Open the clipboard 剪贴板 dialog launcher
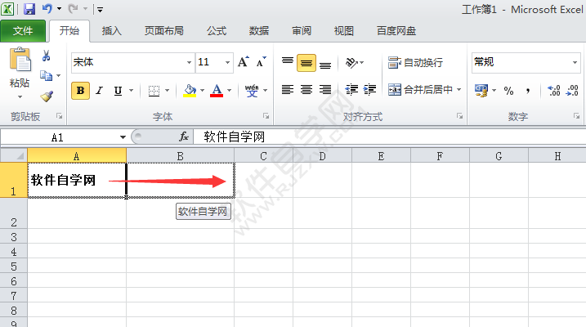The width and height of the screenshot is (586, 327). 59,116
